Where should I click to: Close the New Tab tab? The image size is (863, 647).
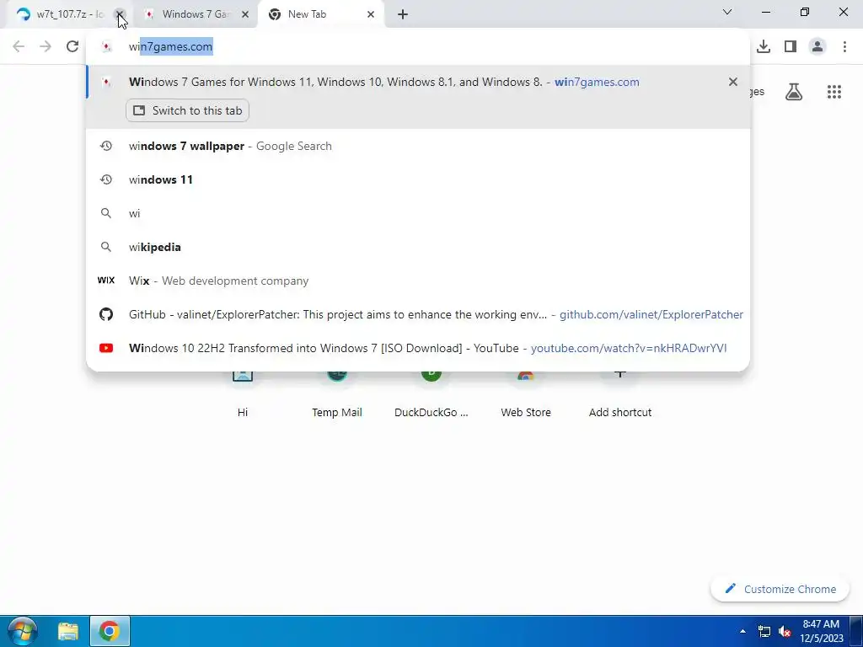[371, 14]
